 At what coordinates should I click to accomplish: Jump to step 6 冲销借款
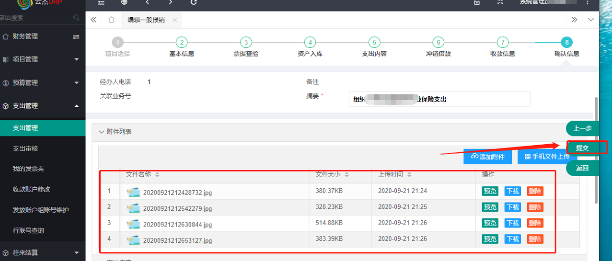(x=439, y=42)
